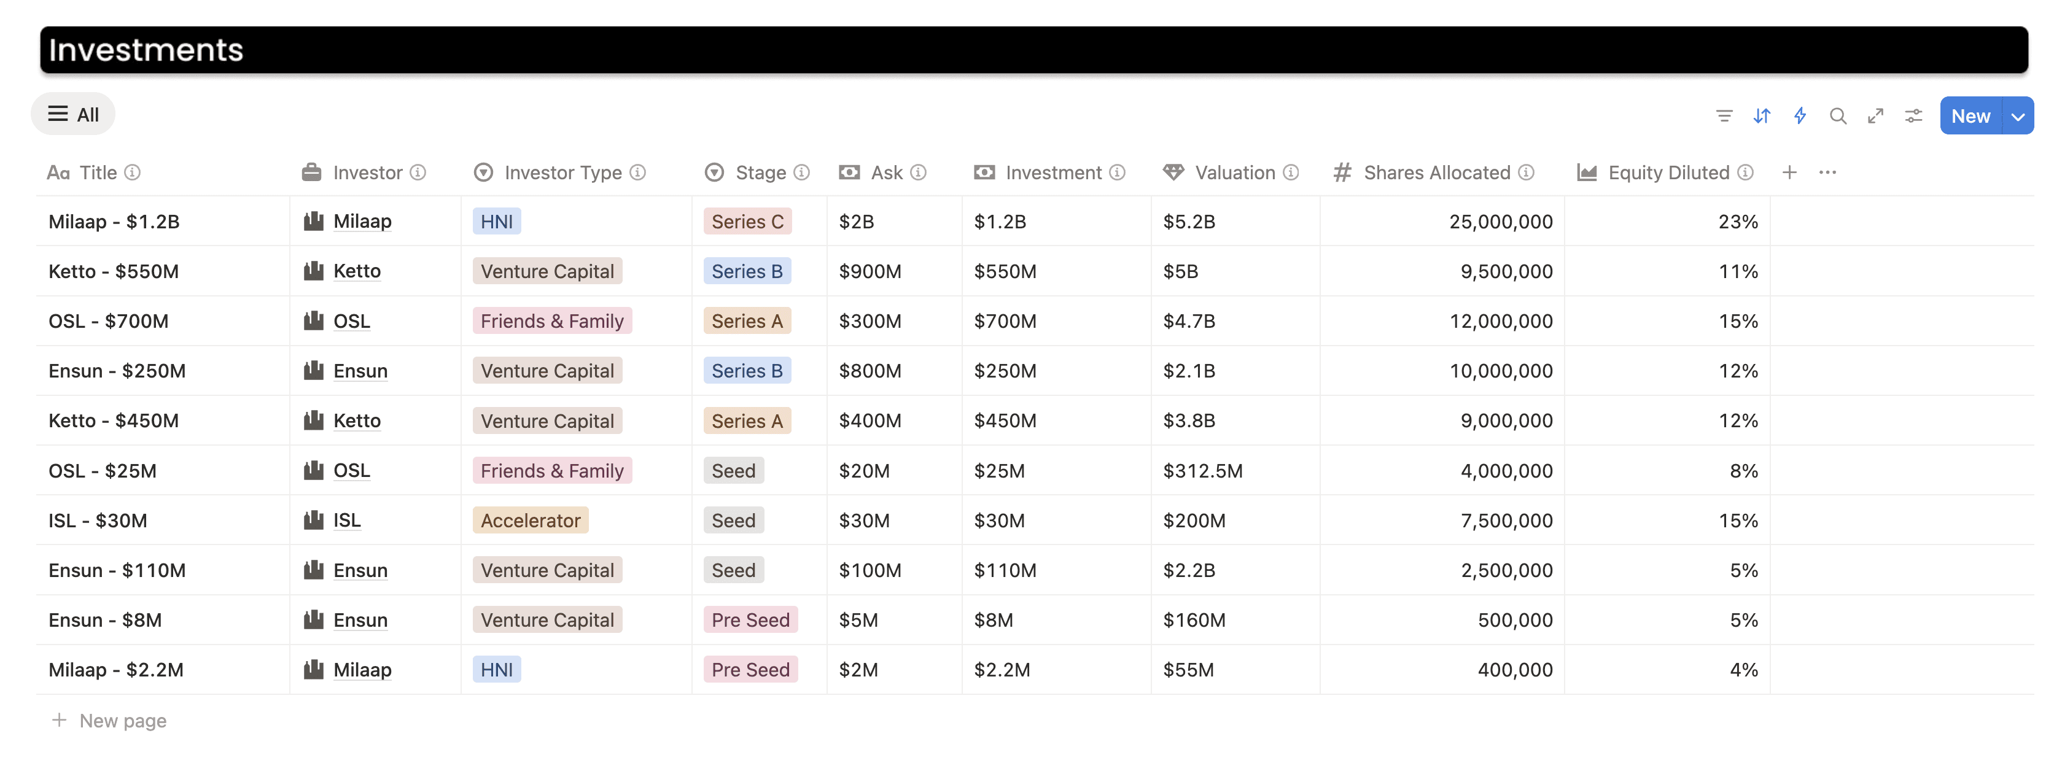The width and height of the screenshot is (2062, 771).
Task: Open the column more-options ellipsis
Action: coord(1827,172)
